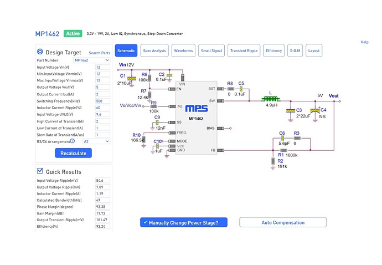Open the R3/C6 Arrangement help icon
The width and height of the screenshot is (382, 265).
[73, 141]
